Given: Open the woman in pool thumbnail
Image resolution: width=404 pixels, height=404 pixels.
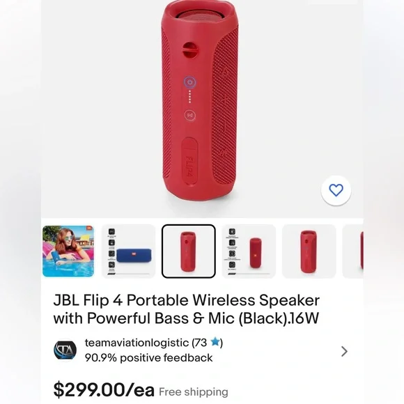Looking at the screenshot, I should 68,251.
